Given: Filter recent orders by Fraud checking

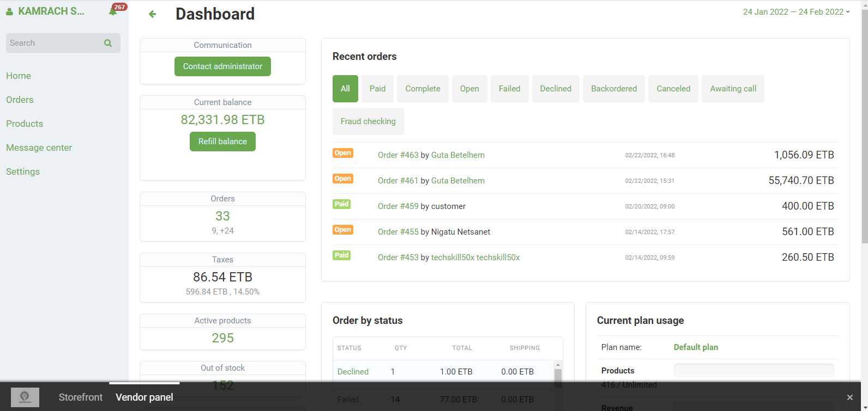Looking at the screenshot, I should pyautogui.click(x=368, y=121).
